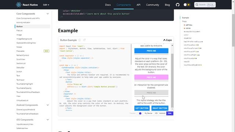Select the Web platform option
The image size is (235, 132).
tap(170, 113)
